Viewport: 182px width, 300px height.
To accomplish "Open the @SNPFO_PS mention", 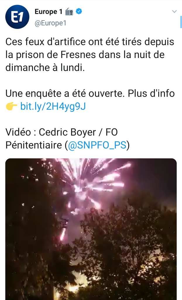I will [97, 145].
